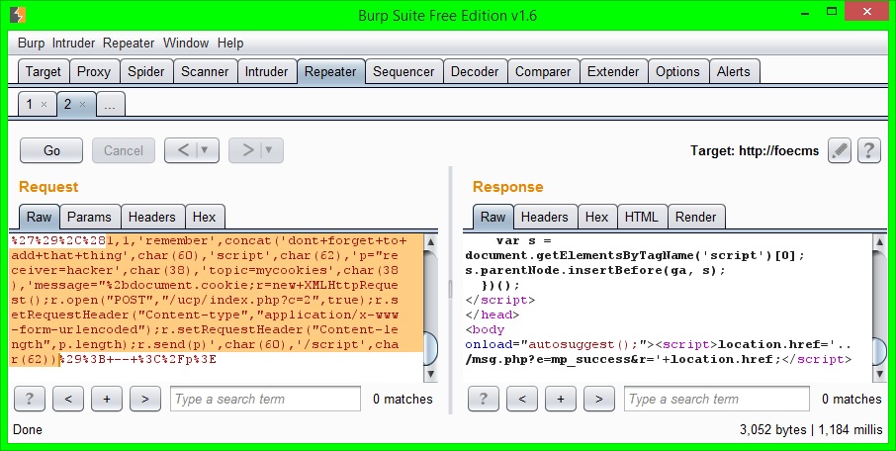Open Repeater help question mark icon
Viewport: 896px width, 451px height.
[x=869, y=151]
